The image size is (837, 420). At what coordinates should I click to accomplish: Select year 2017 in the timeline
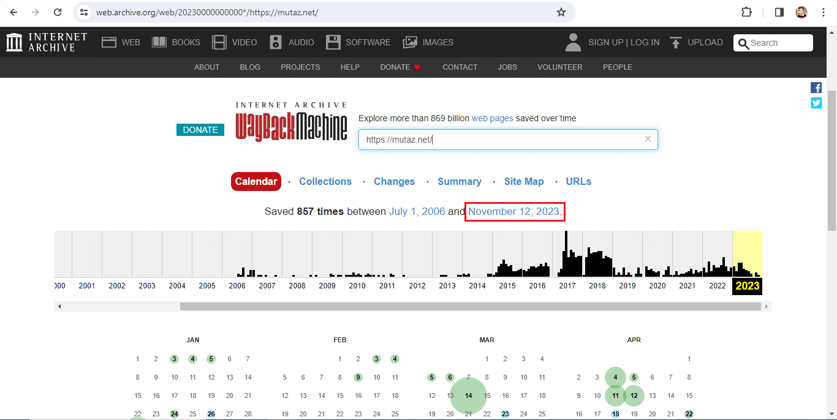[x=567, y=285]
